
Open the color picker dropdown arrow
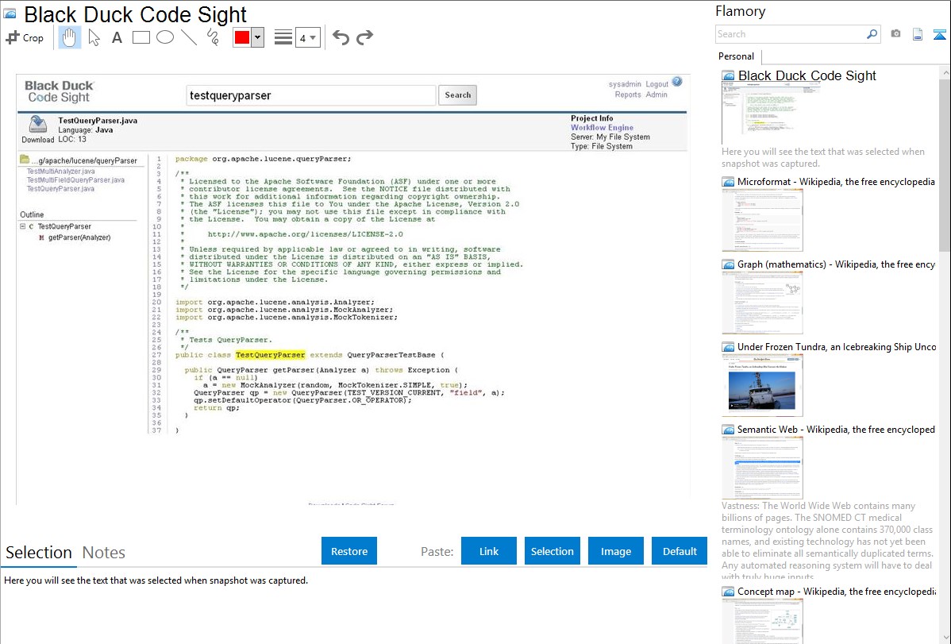click(257, 37)
